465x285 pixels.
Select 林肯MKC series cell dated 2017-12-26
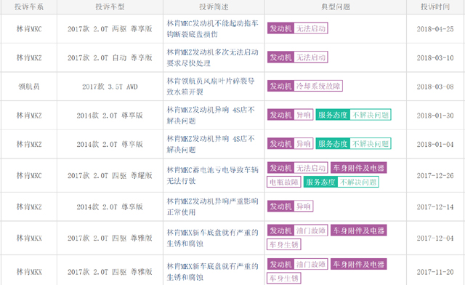29,175
